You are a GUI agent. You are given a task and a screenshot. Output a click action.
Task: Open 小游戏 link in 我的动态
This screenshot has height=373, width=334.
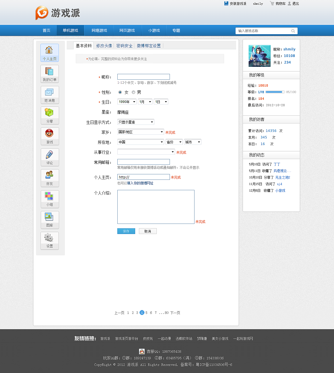click(280, 190)
